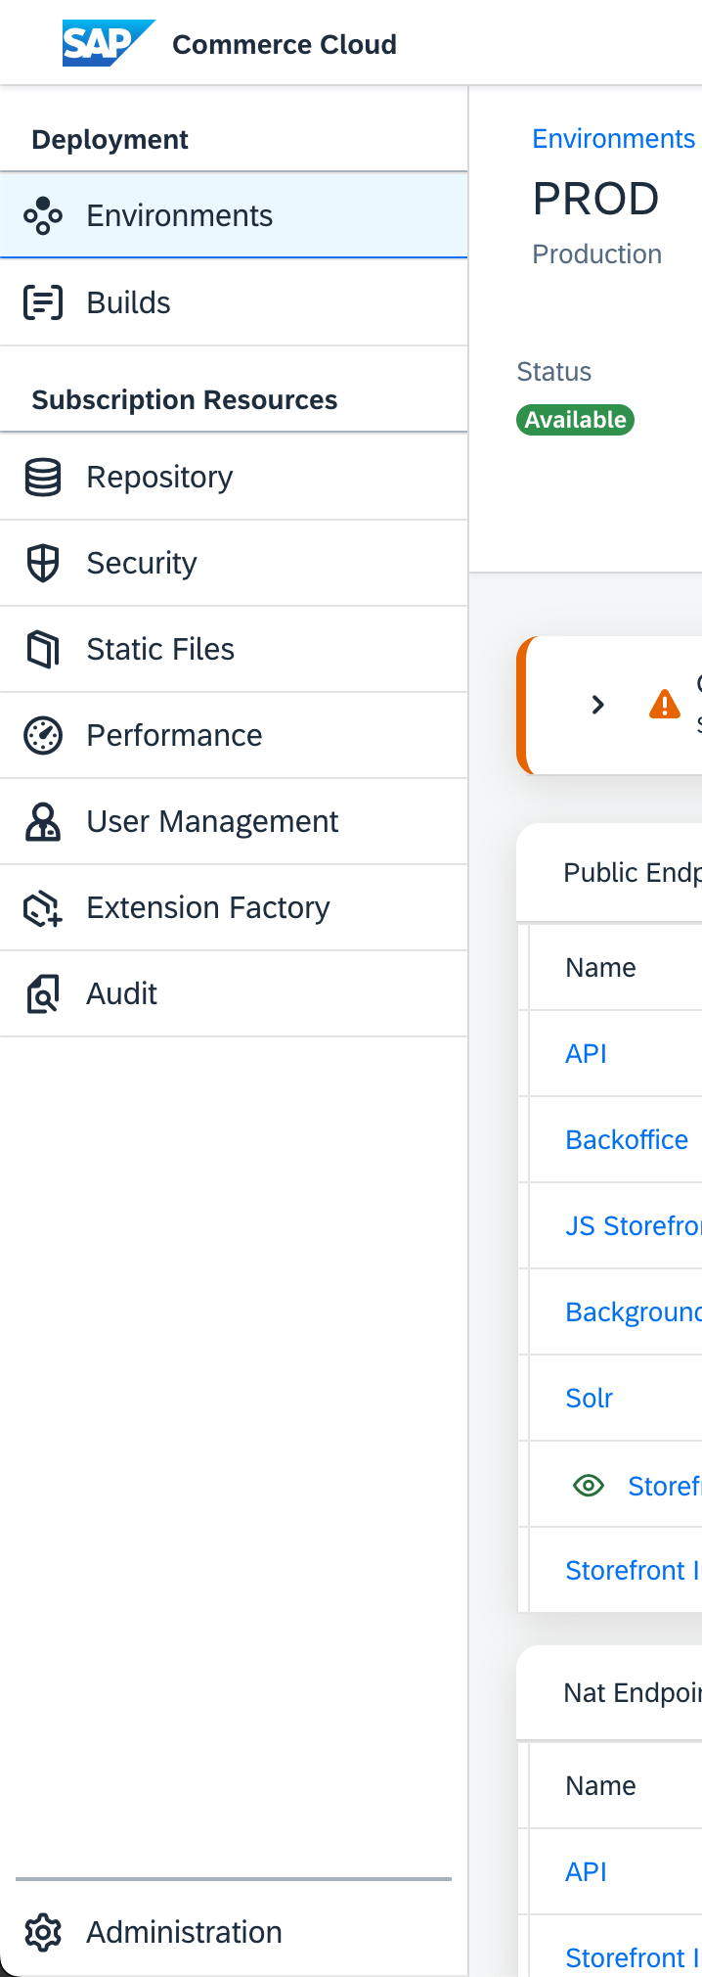This screenshot has width=702, height=1977.
Task: Open the Solr endpoint link
Action: point(590,1398)
